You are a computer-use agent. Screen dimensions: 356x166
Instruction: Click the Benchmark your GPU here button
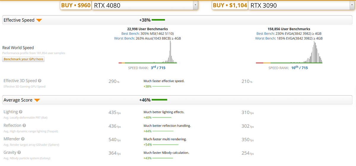pyautogui.click(x=23, y=59)
